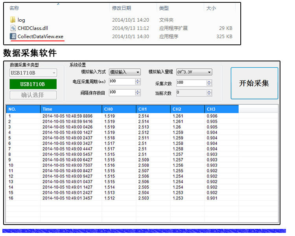Select CH1 value 2.512 in row 4
The width and height of the screenshot is (295, 236).
pyautogui.click(x=144, y=132)
